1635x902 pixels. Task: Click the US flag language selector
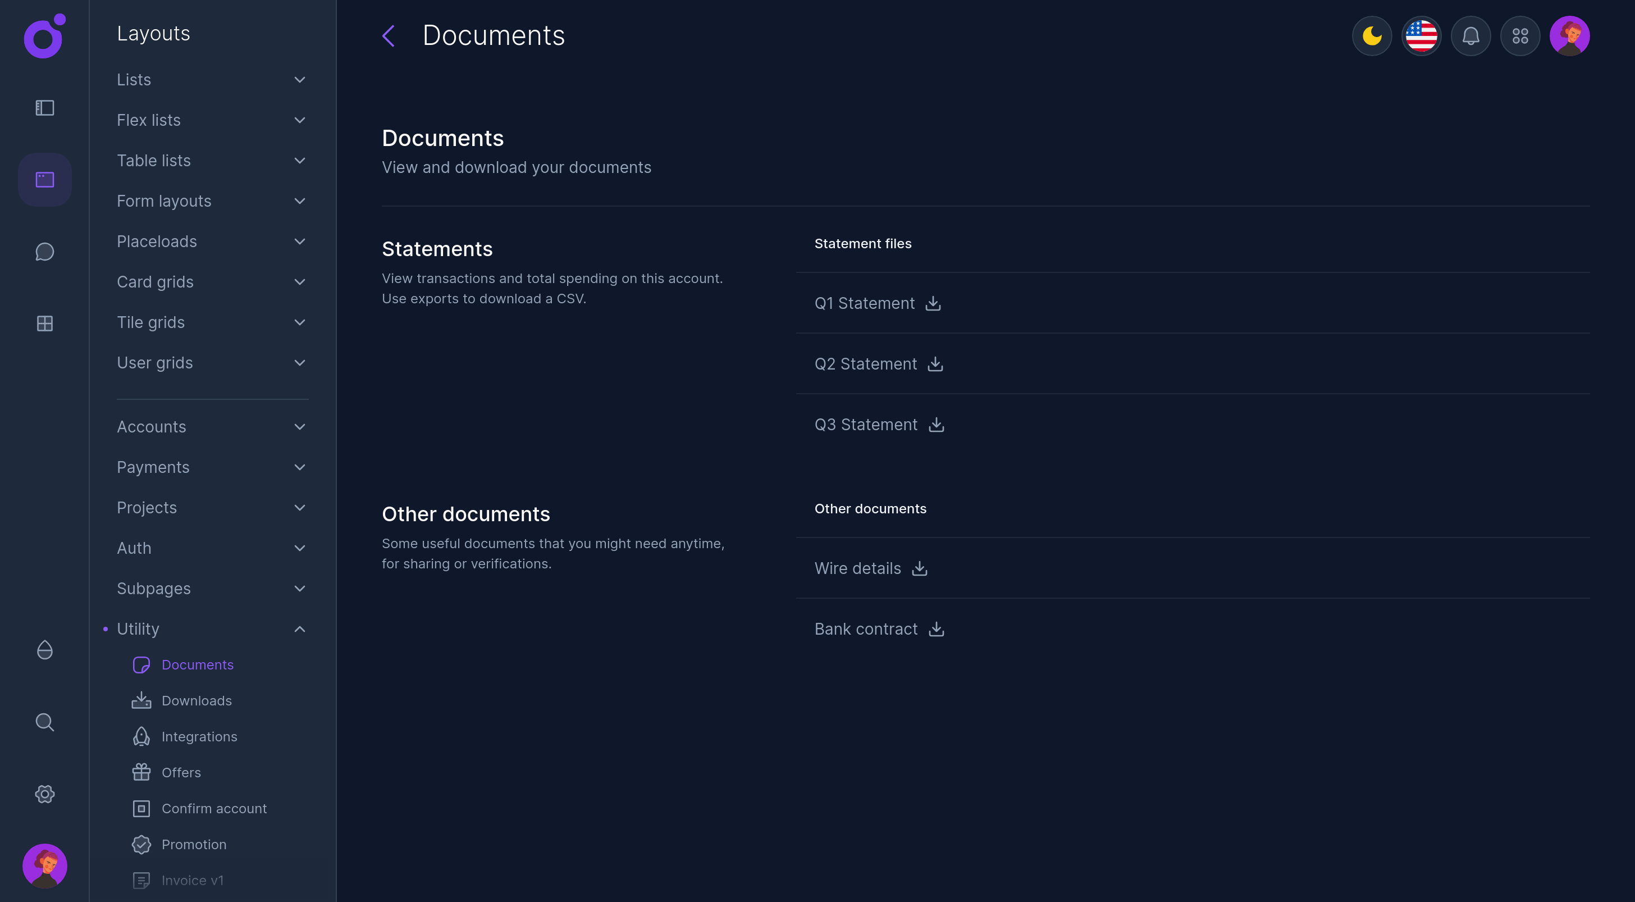click(x=1421, y=36)
